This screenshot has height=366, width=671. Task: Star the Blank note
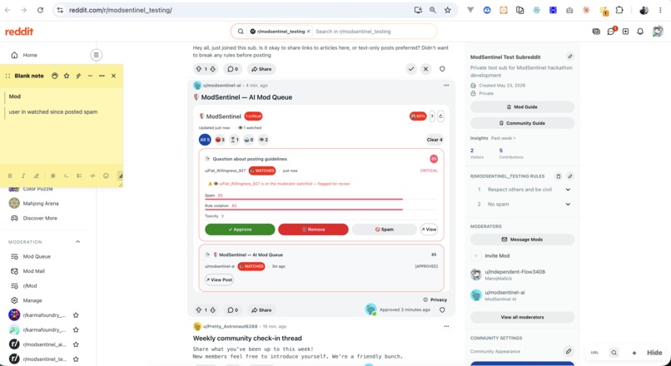tap(67, 76)
